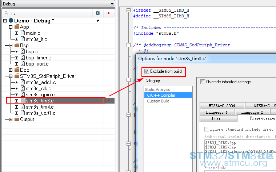
Task: Collapse the Demo - Debug project node
Action: tap(5, 21)
